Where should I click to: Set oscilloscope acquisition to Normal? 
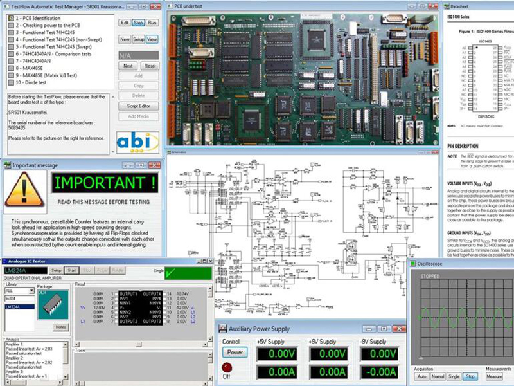coord(438,376)
